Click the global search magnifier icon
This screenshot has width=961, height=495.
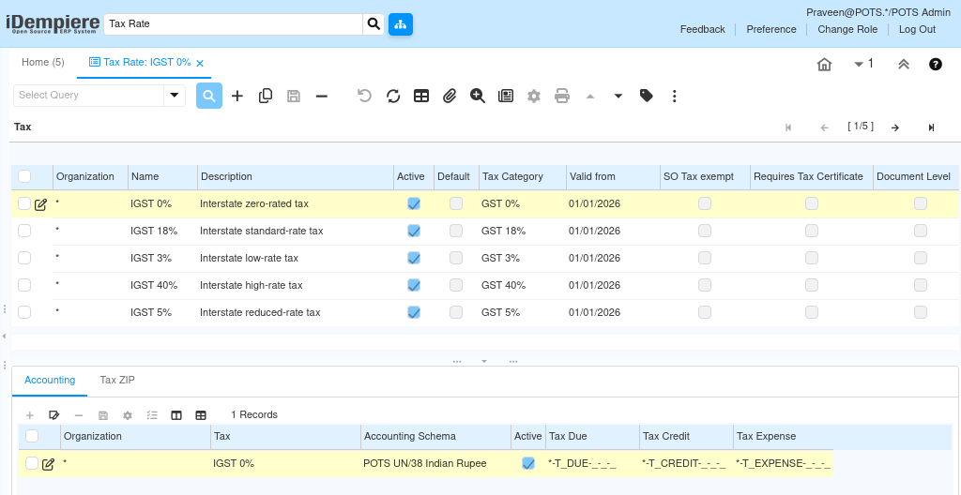(374, 24)
